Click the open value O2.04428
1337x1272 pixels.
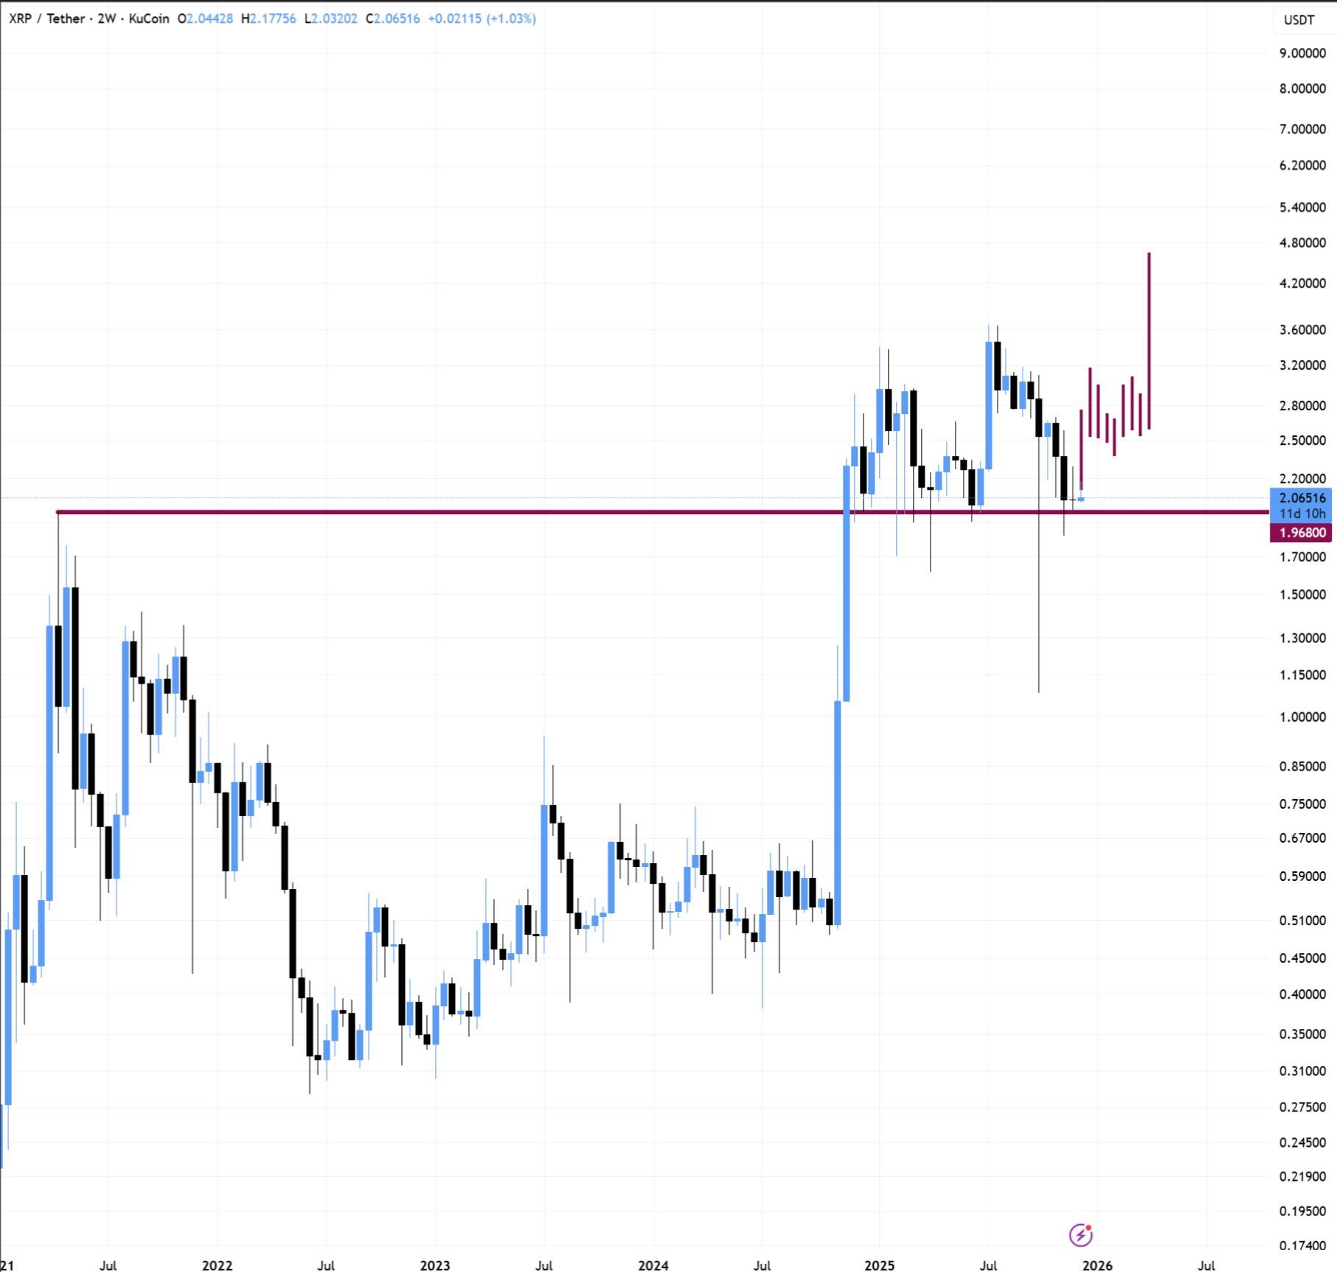click(x=206, y=19)
